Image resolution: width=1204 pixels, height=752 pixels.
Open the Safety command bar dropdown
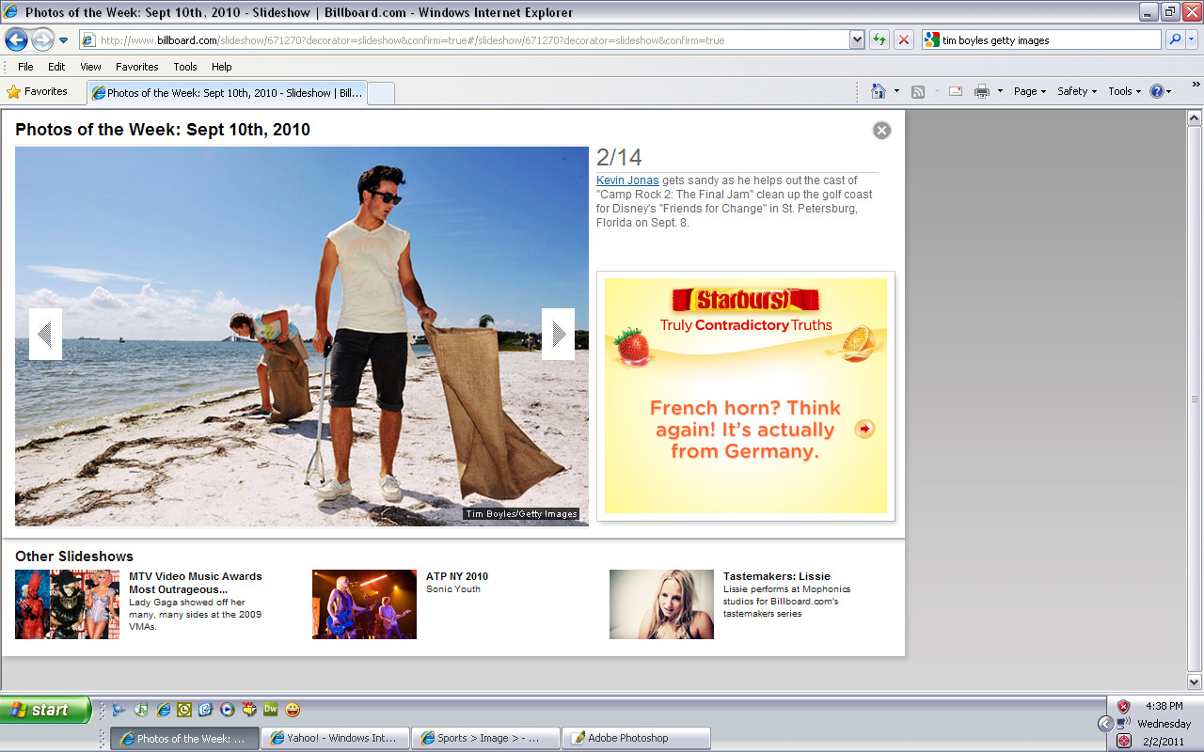(1077, 91)
